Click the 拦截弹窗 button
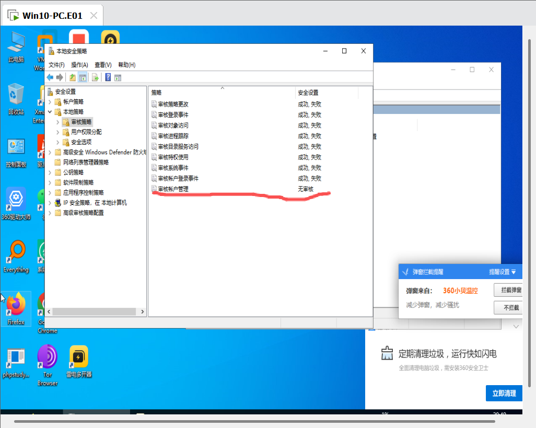 click(x=508, y=290)
